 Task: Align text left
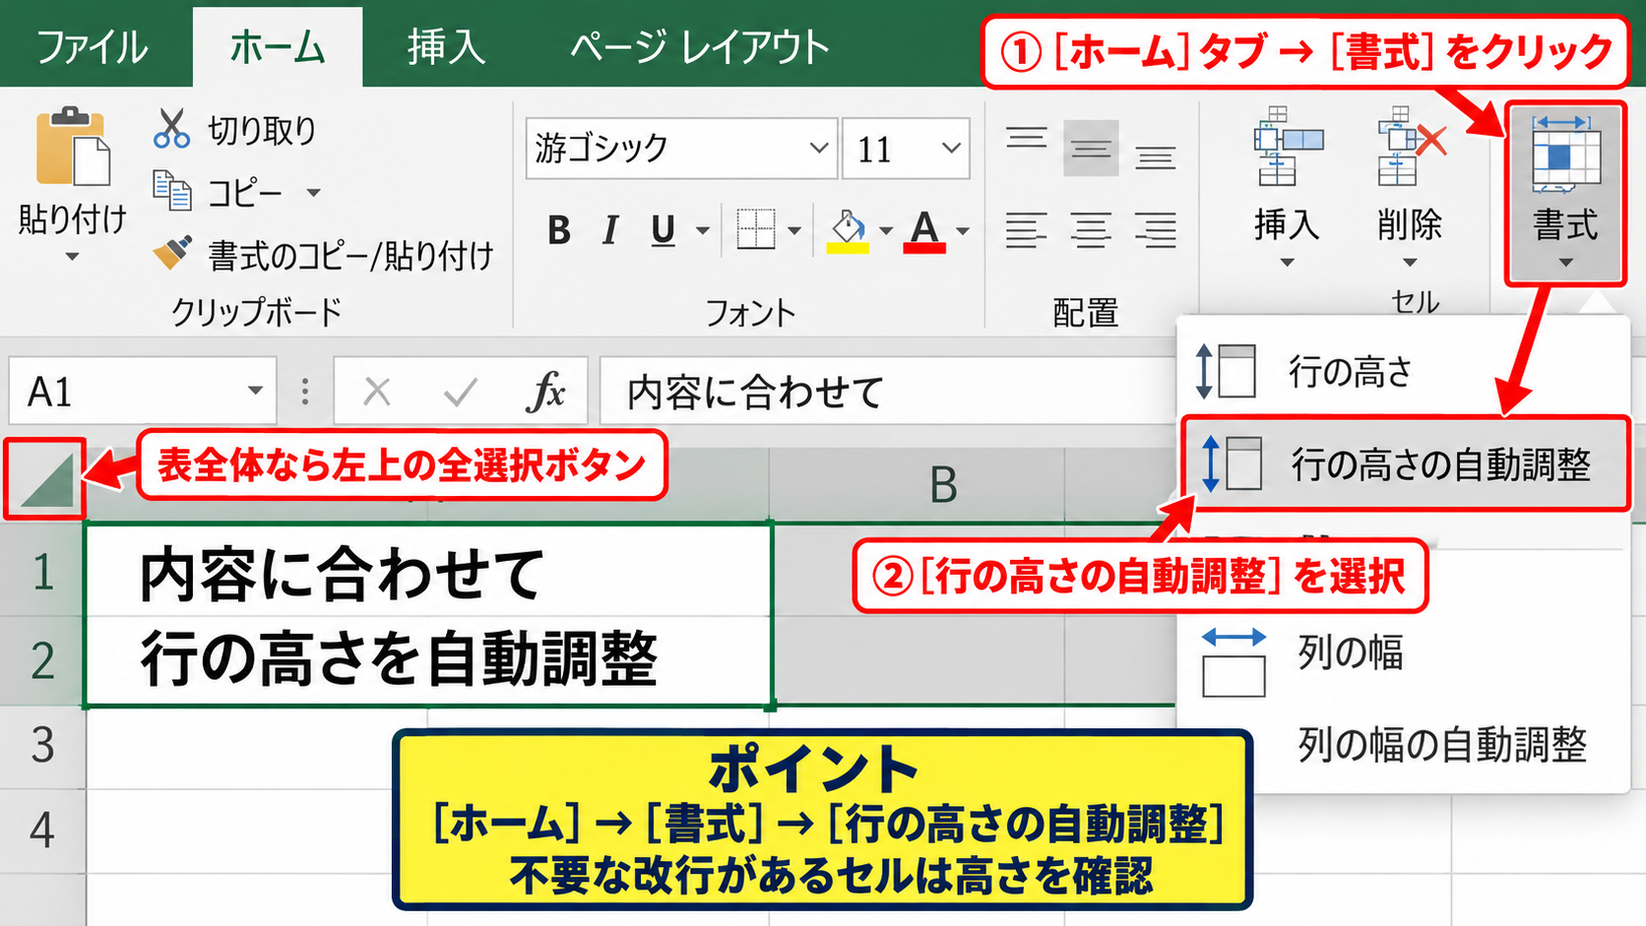1026,230
